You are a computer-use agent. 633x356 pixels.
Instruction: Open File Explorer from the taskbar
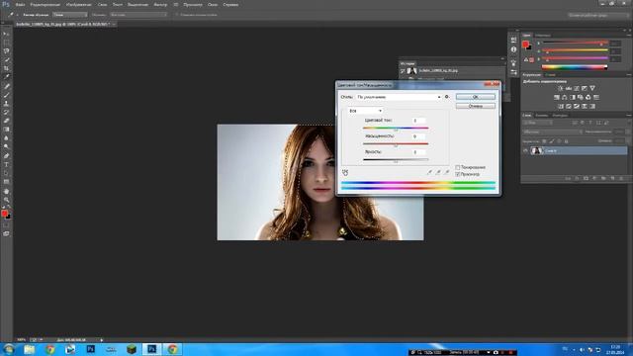[x=29, y=349]
